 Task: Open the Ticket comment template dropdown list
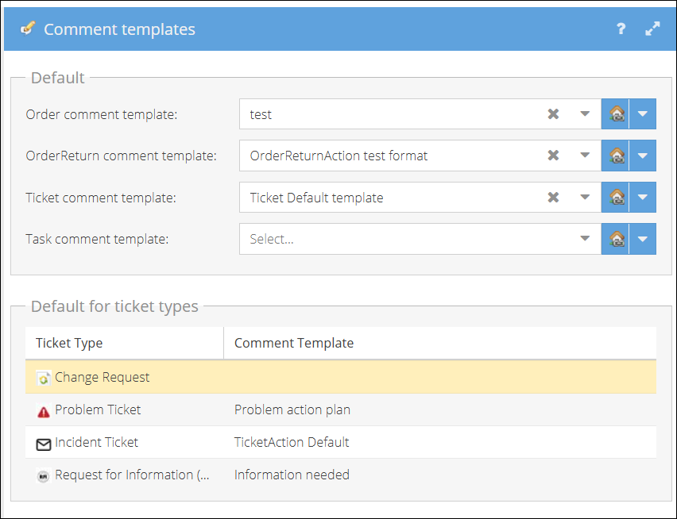click(x=585, y=197)
